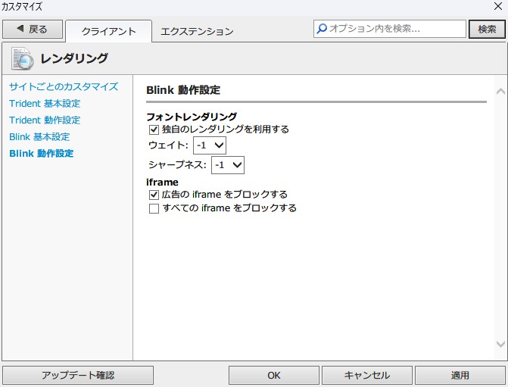Click the 検索 button
The width and height of the screenshot is (508, 387).
487,30
